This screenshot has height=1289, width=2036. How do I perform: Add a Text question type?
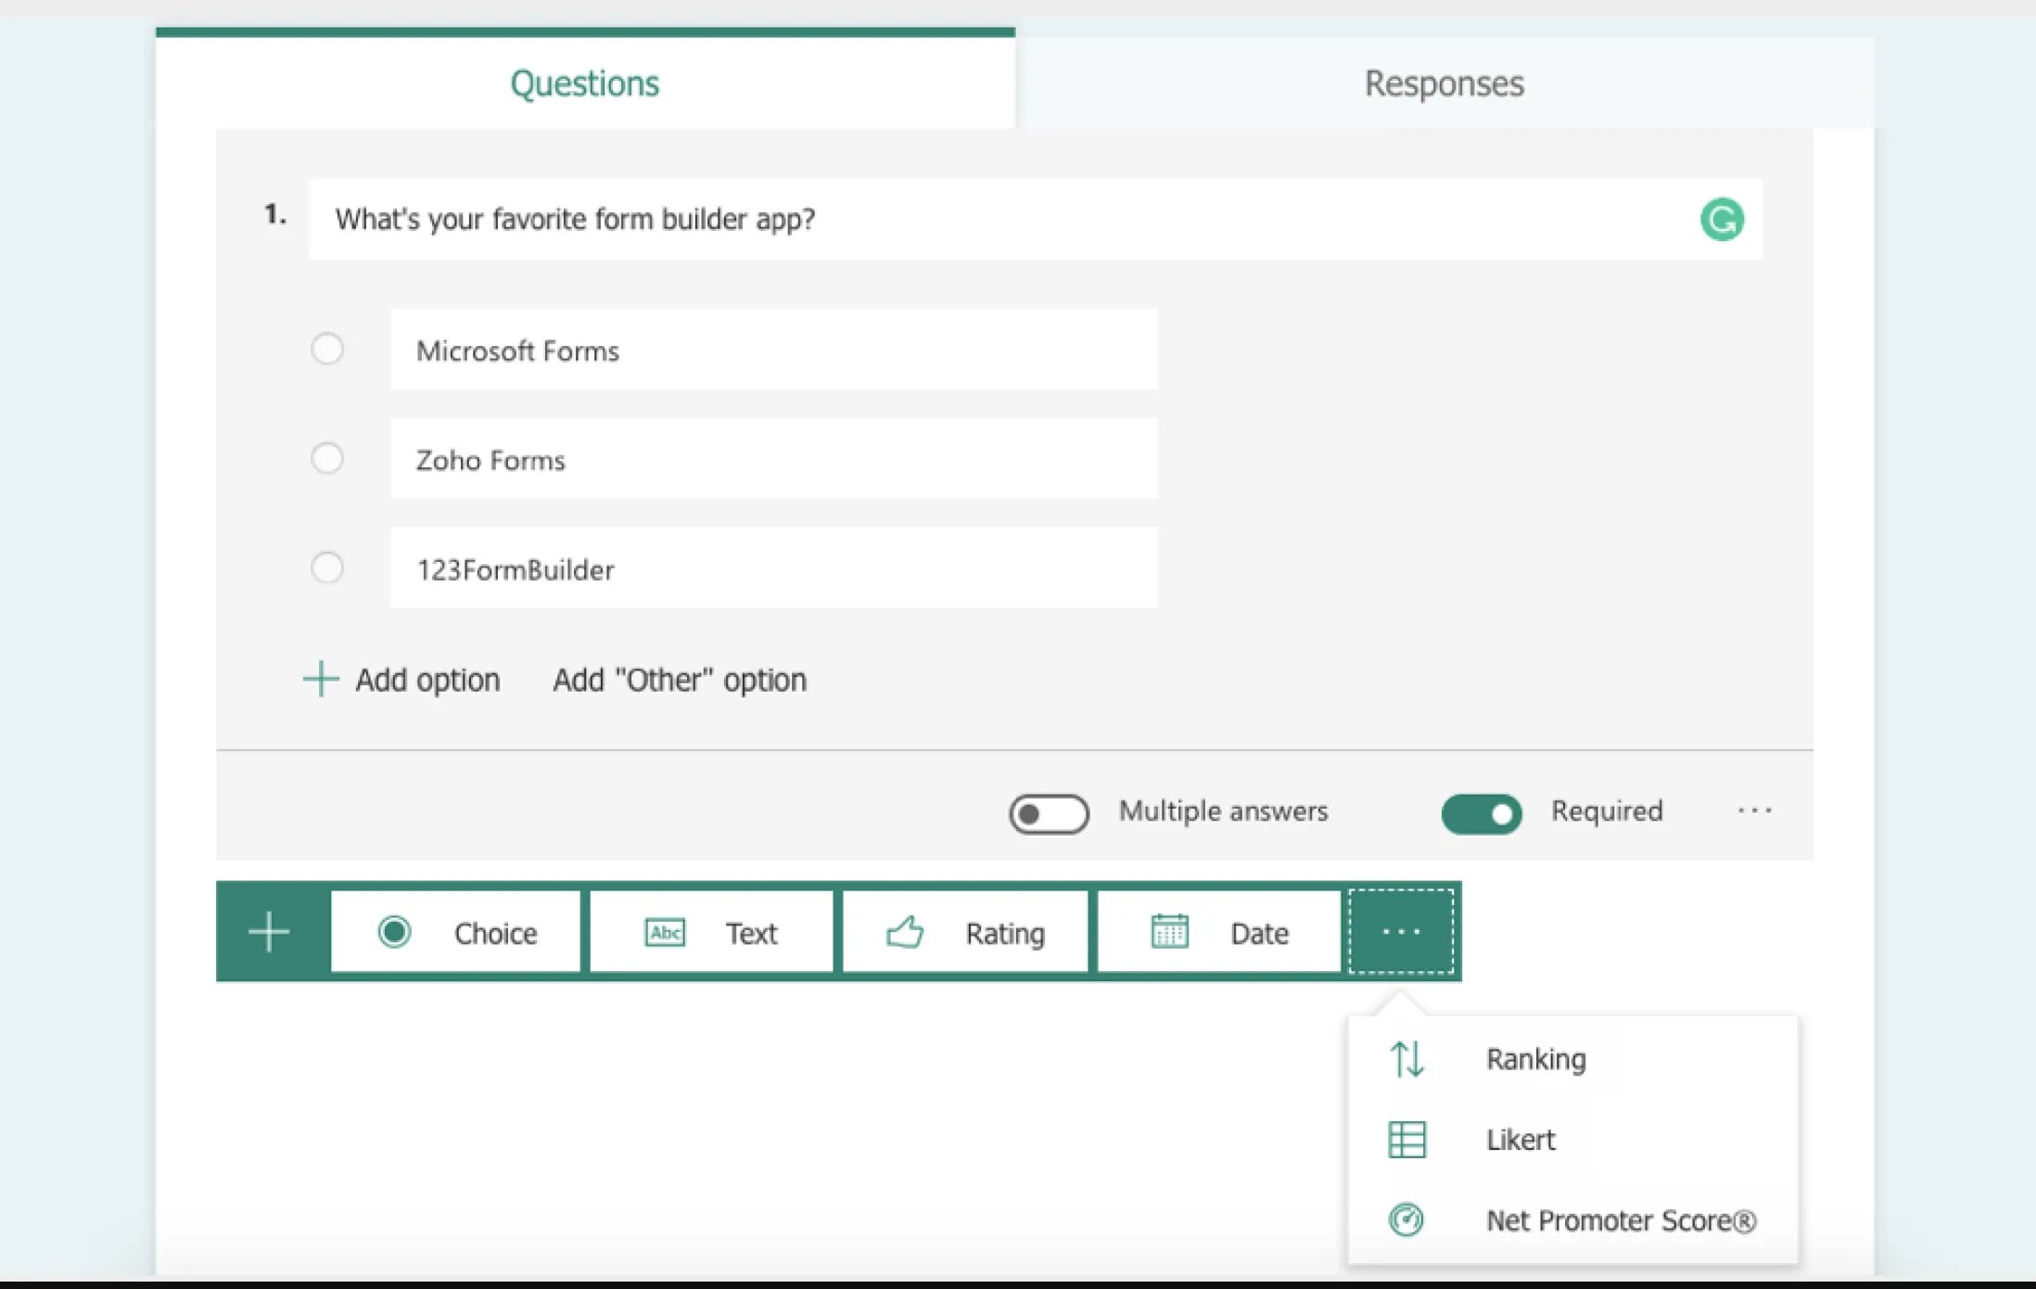click(711, 932)
